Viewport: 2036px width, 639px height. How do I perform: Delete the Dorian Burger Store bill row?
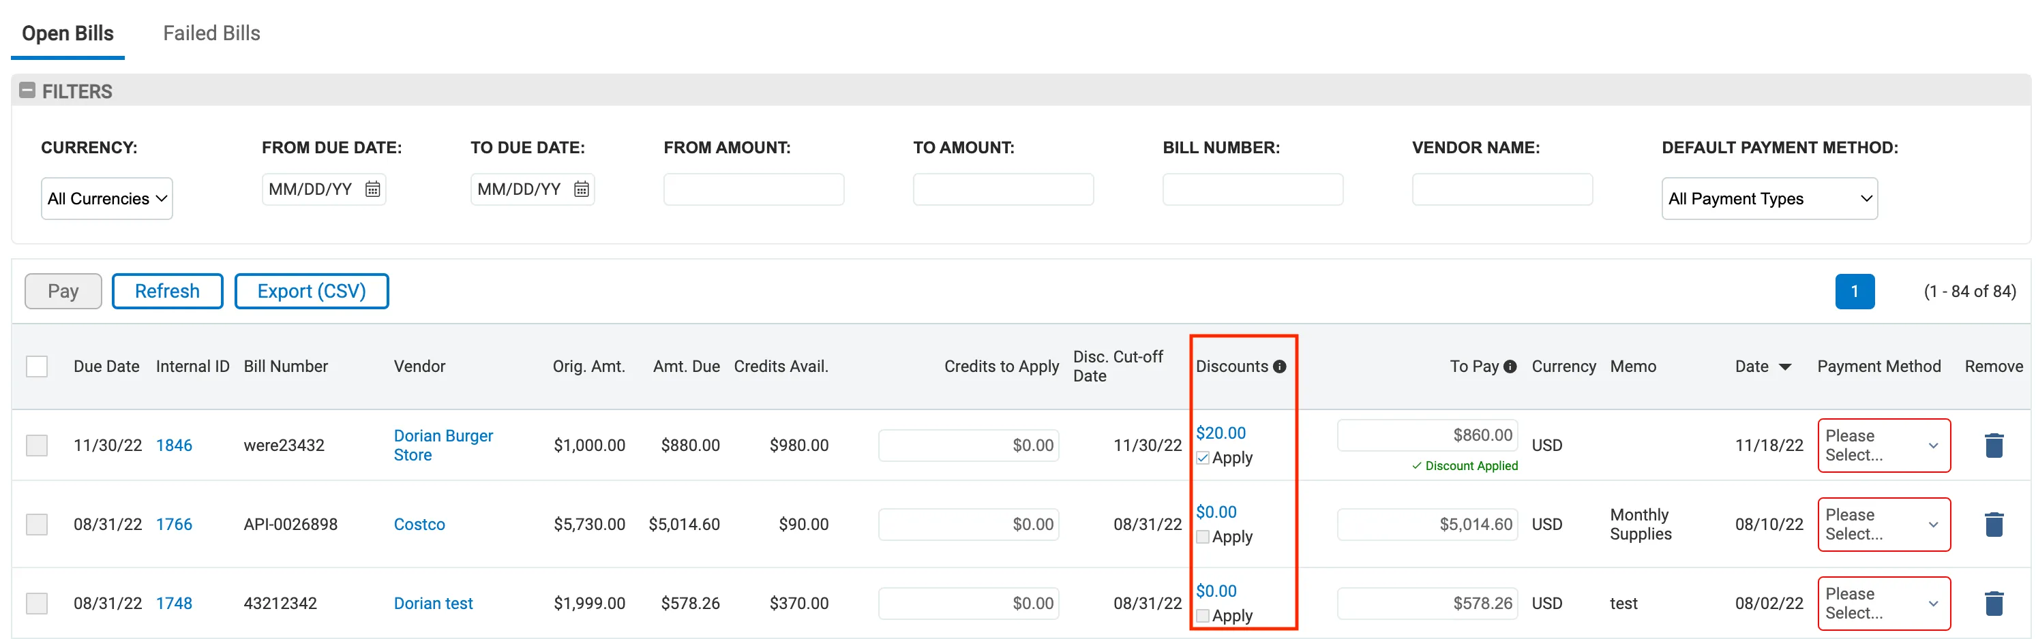[x=1993, y=446]
